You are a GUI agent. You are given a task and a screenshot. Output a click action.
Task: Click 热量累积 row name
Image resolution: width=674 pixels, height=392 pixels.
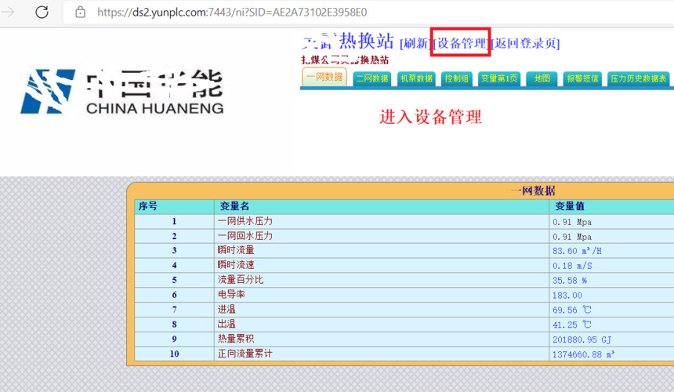click(236, 339)
